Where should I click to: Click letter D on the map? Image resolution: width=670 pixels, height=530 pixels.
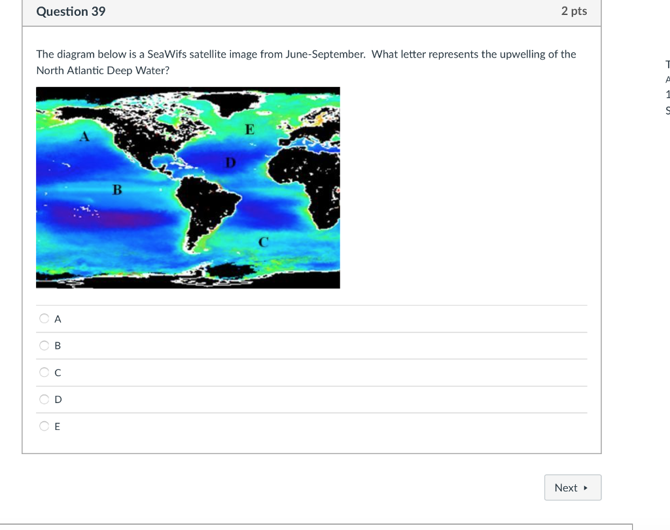[230, 162]
